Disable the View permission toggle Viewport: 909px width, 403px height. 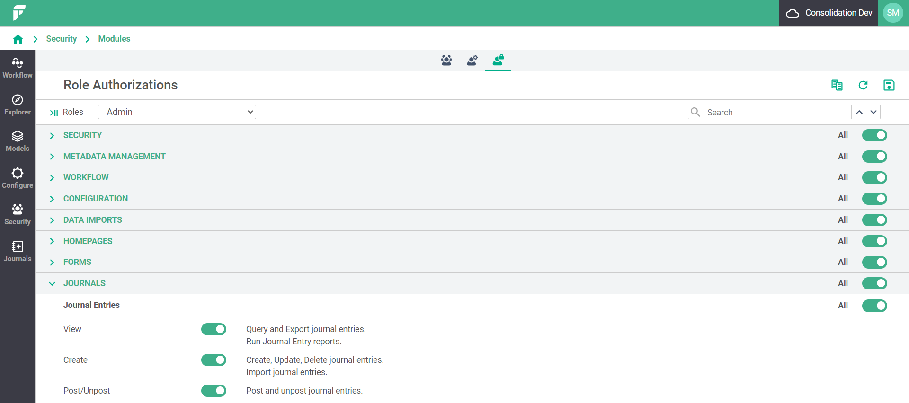(214, 329)
